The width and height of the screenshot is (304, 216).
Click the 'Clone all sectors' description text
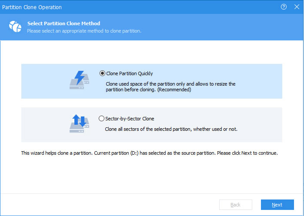click(171, 129)
